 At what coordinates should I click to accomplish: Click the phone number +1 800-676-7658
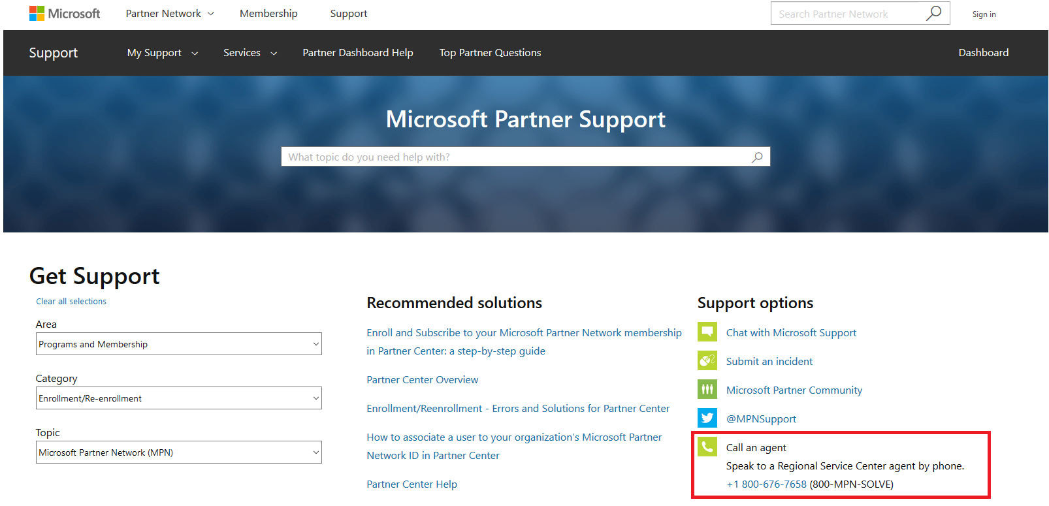[766, 484]
